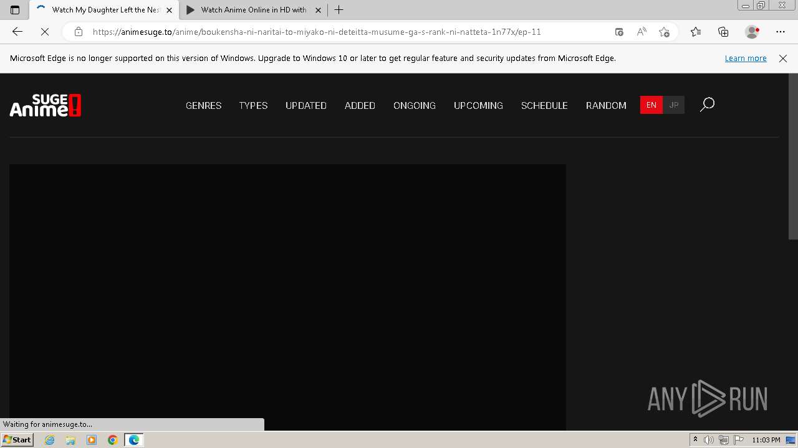
Task: Switch language to EN
Action: click(651, 105)
